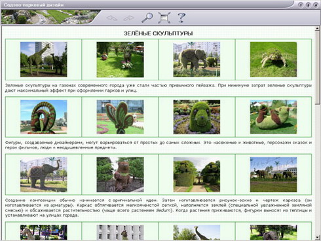Click the back arrow navigation icon

coord(112,18)
